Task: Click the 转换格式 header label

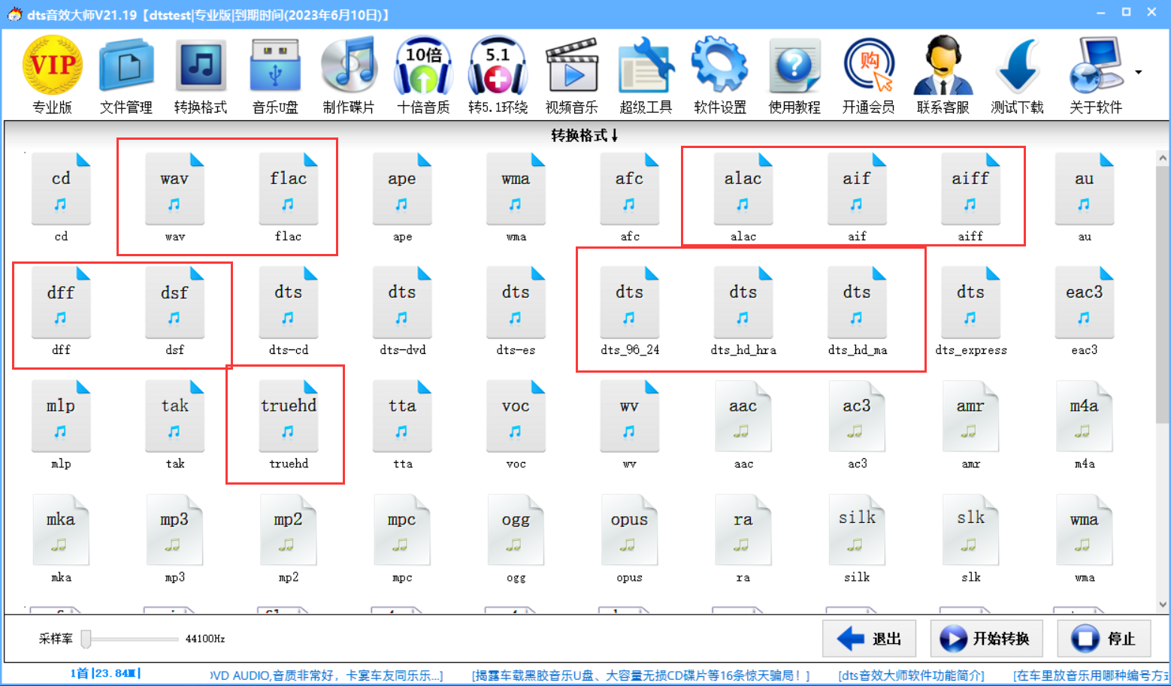Action: click(x=585, y=135)
